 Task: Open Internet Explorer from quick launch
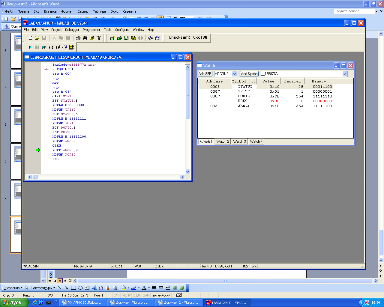(35, 303)
